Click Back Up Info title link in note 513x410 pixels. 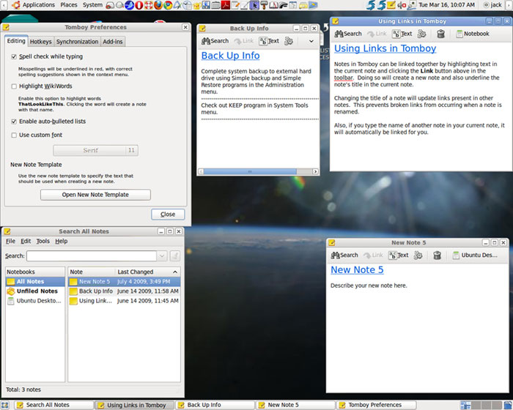click(x=230, y=56)
